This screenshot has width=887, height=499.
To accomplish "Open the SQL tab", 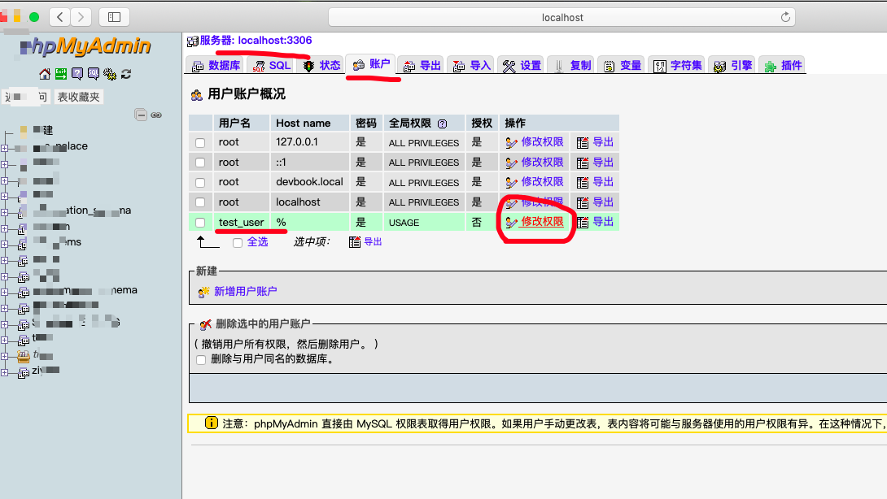I will pyautogui.click(x=272, y=66).
